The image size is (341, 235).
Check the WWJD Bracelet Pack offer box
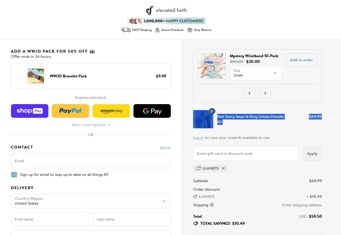tap(18, 76)
